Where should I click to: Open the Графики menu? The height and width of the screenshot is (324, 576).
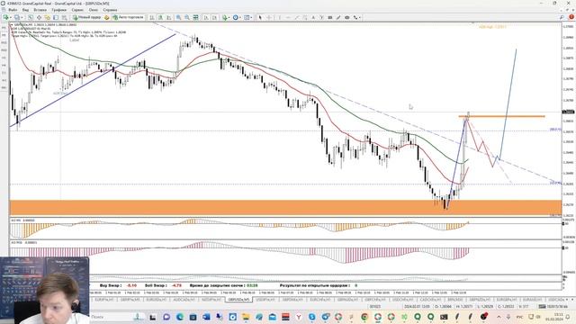click(x=58, y=10)
